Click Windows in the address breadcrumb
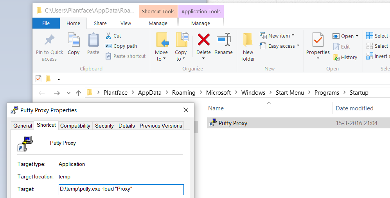This screenshot has height=198, width=390. click(253, 93)
